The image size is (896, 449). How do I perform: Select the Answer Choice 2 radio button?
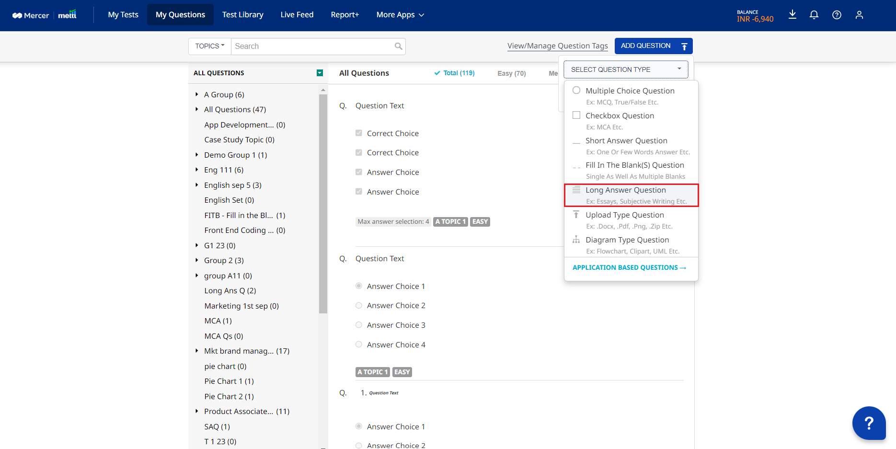359,306
